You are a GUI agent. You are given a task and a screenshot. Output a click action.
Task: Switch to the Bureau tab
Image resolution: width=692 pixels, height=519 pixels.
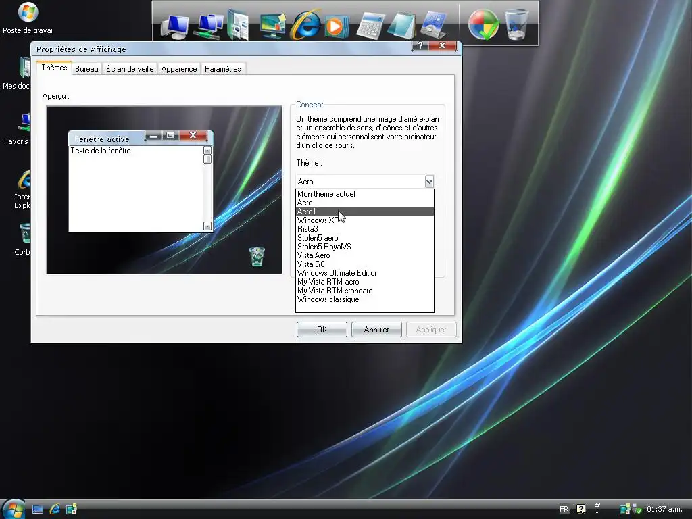point(86,69)
